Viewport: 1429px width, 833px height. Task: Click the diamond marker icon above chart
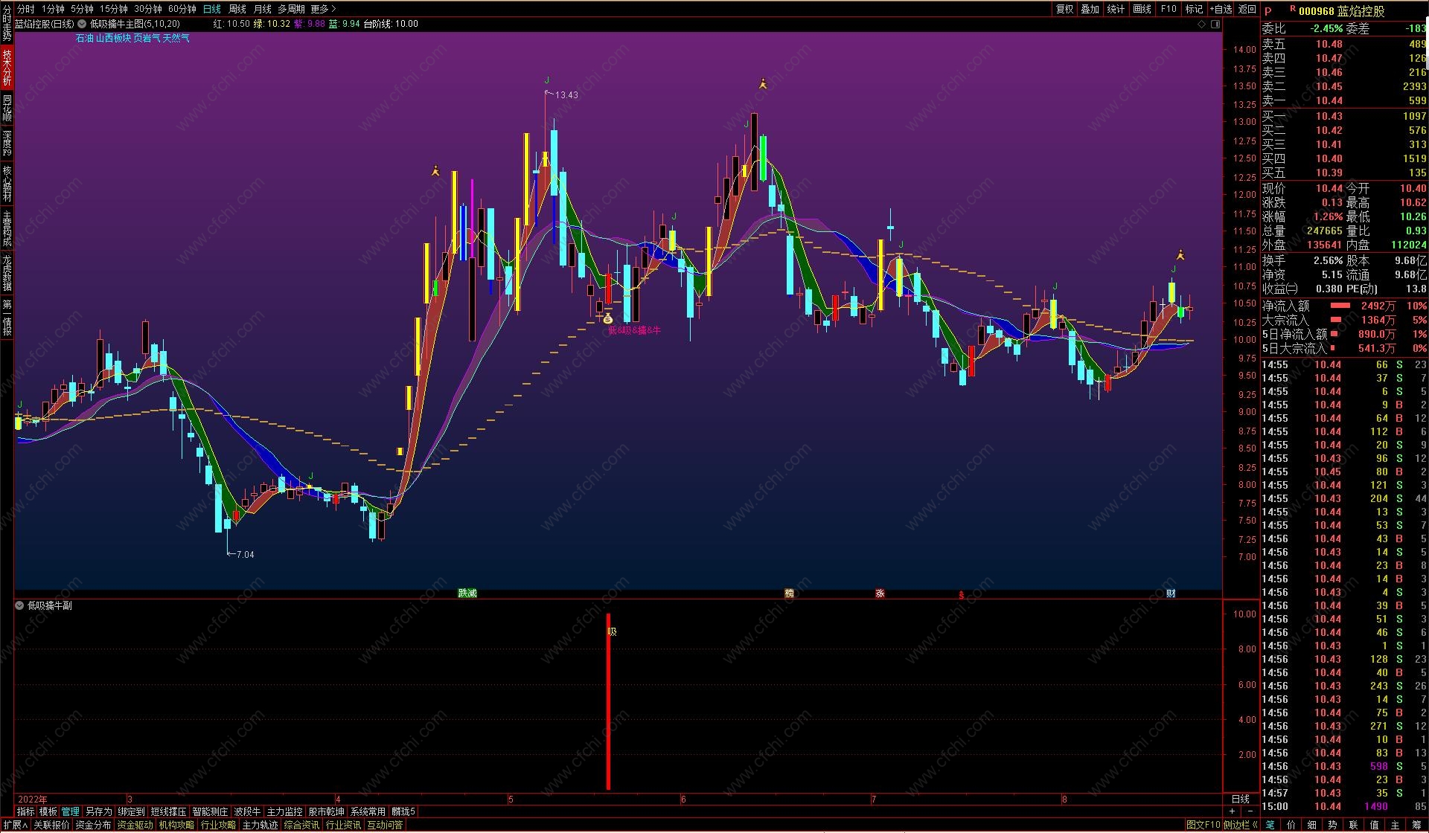pyautogui.click(x=1201, y=24)
